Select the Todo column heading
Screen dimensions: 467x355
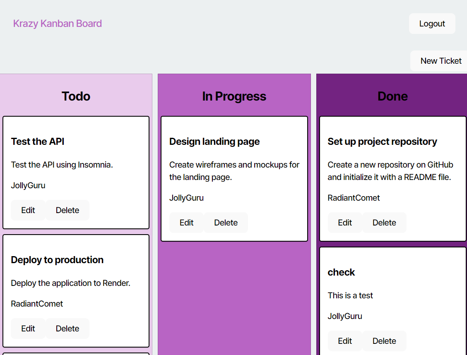point(76,96)
